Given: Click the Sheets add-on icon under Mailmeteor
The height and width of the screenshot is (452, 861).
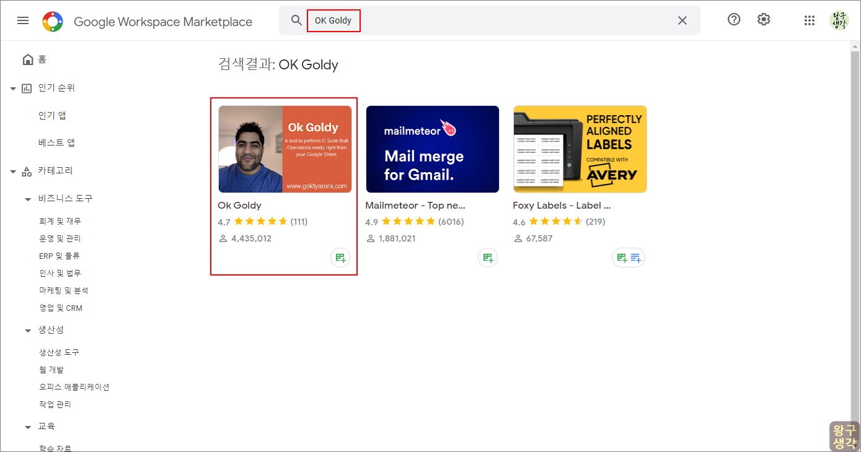Looking at the screenshot, I should pyautogui.click(x=488, y=258).
